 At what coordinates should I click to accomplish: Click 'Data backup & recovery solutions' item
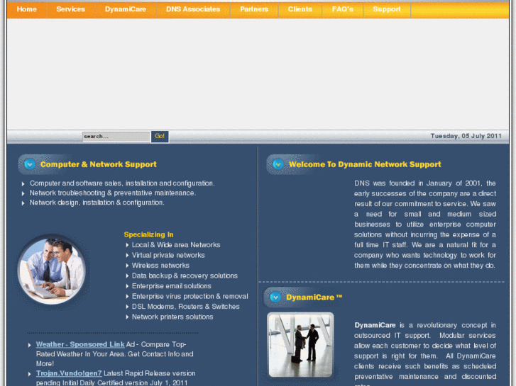[185, 276]
